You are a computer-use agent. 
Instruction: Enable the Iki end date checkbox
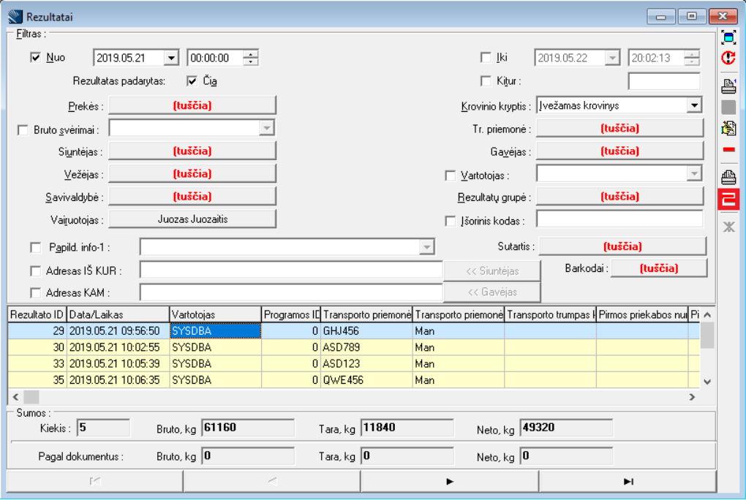pos(486,58)
